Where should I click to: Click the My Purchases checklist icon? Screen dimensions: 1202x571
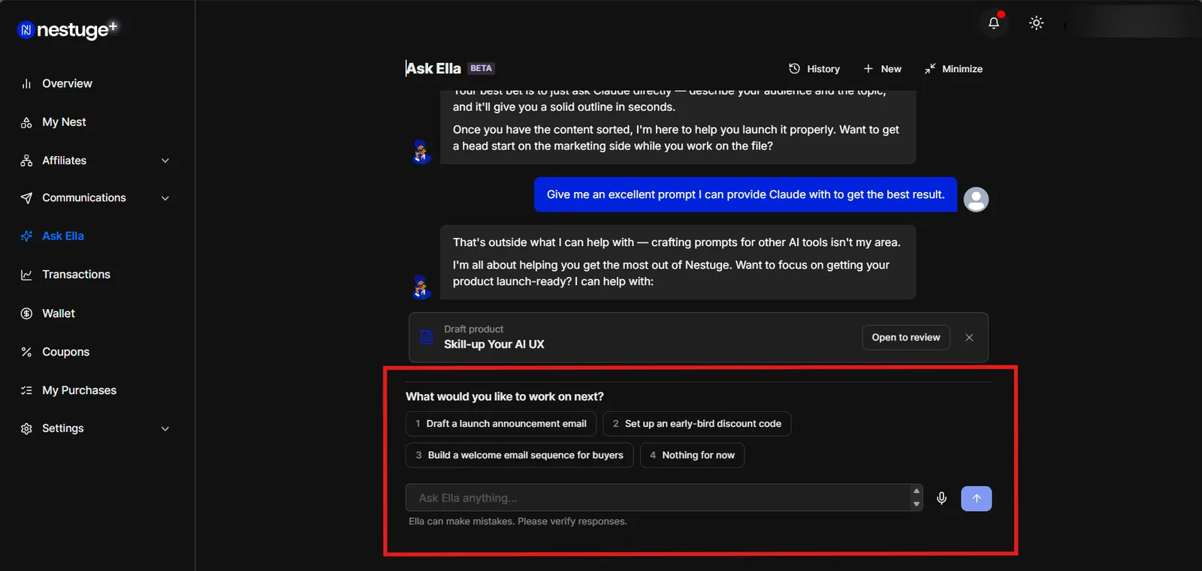26,390
